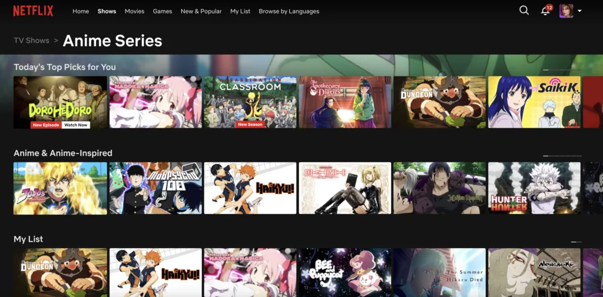Click the My List row heading
603x297 pixels.
28,239
